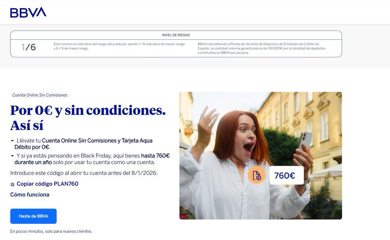Image resolution: width=390 pixels, height=240 pixels.
Task: Click the Tarjeta Aqua Débito bullet text
Action: pyautogui.click(x=84, y=144)
